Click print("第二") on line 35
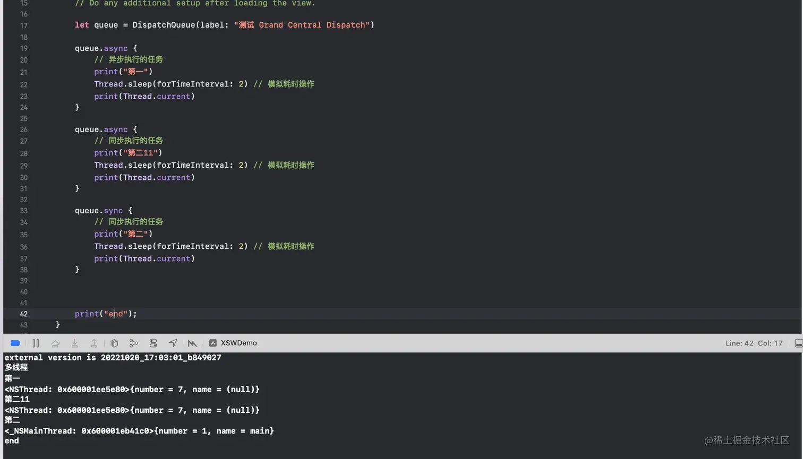The width and height of the screenshot is (803, 459). click(x=123, y=234)
